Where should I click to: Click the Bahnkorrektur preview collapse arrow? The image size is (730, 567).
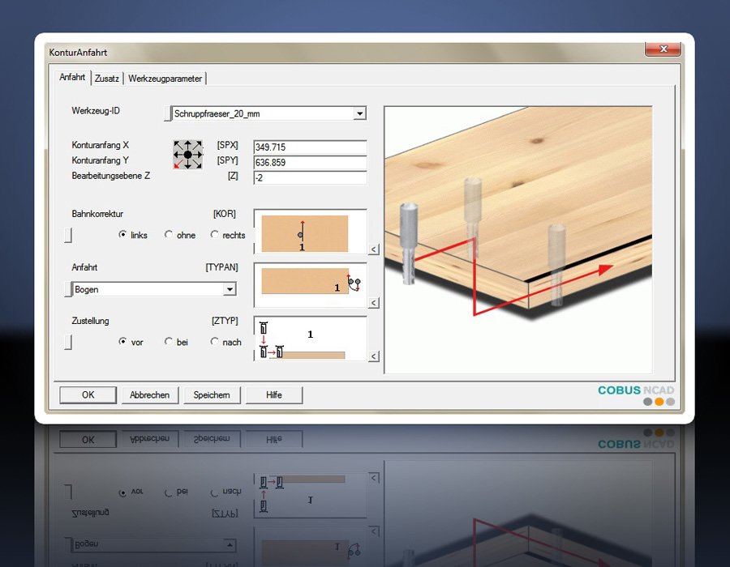coord(374,250)
